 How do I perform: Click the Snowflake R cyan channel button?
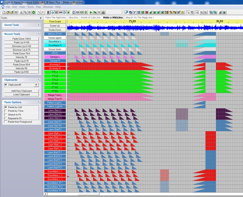pyautogui.click(x=55, y=45)
